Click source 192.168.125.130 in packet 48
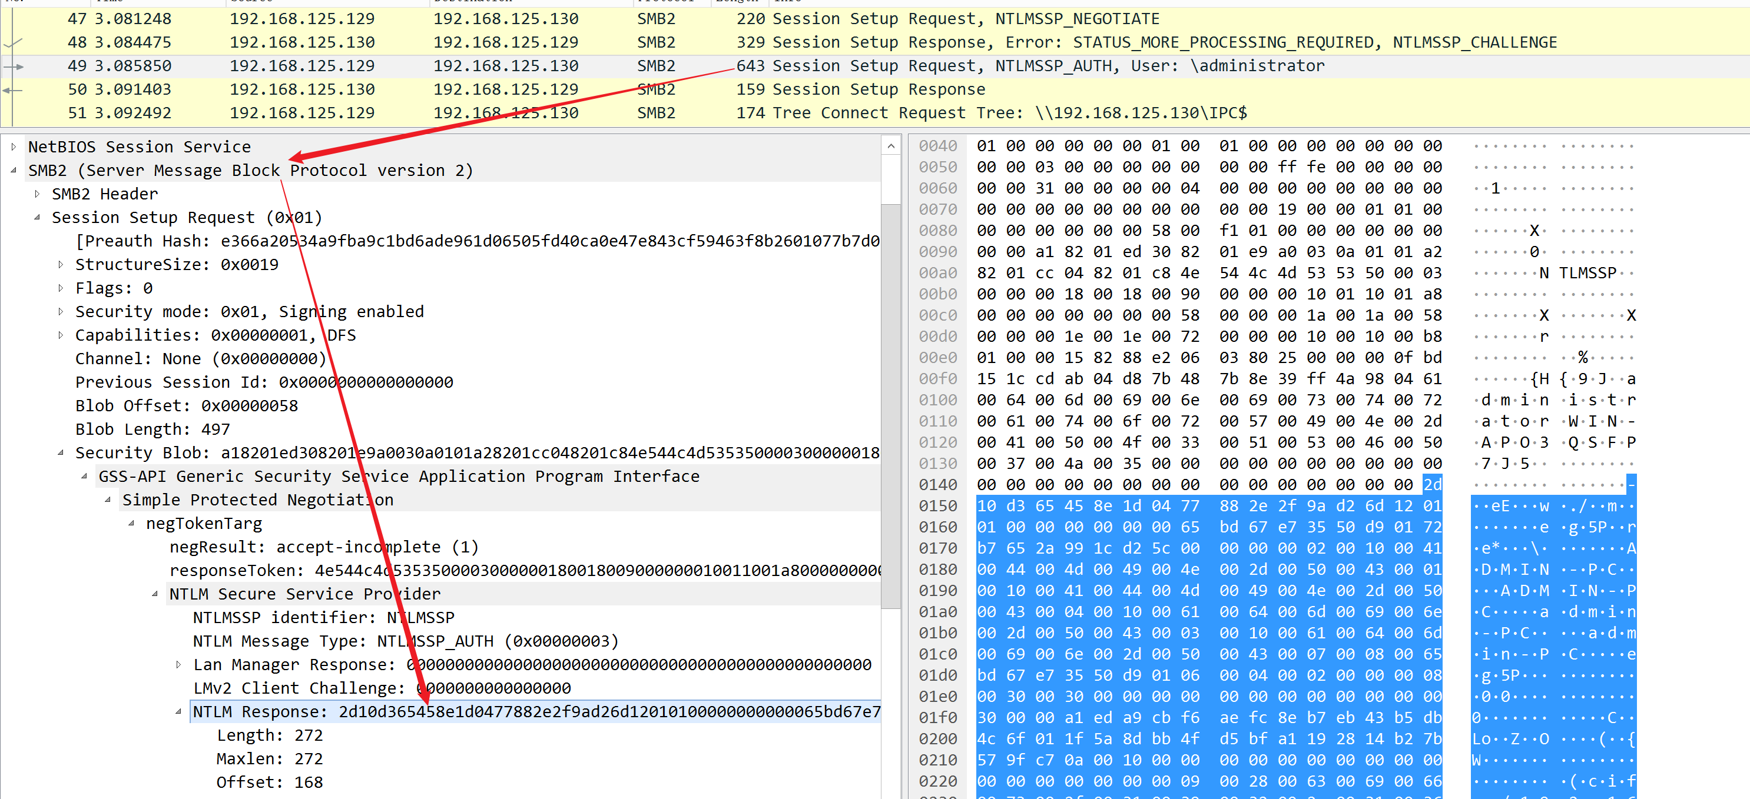Viewport: 1750px width, 799px height. coord(302,42)
